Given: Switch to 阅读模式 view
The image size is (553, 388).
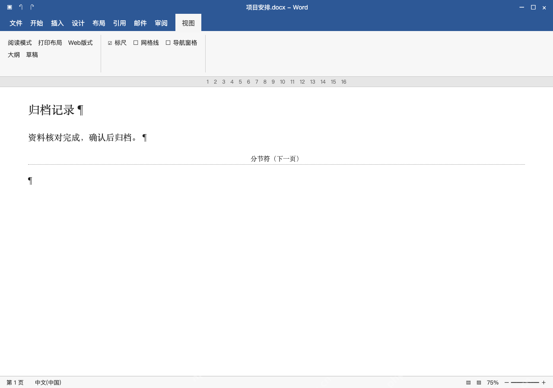Looking at the screenshot, I should pyautogui.click(x=20, y=43).
